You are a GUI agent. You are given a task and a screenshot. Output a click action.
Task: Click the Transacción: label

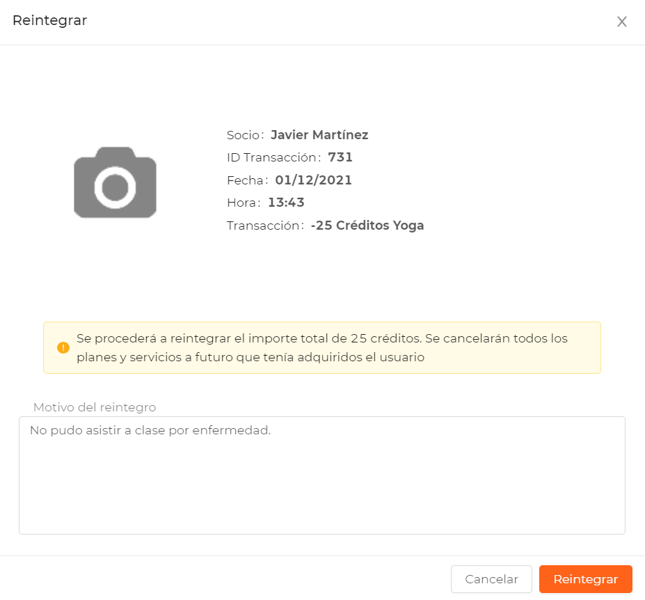point(265,226)
